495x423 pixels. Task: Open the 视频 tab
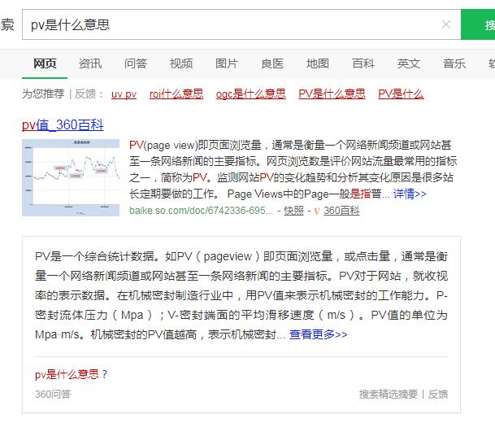pyautogui.click(x=181, y=63)
